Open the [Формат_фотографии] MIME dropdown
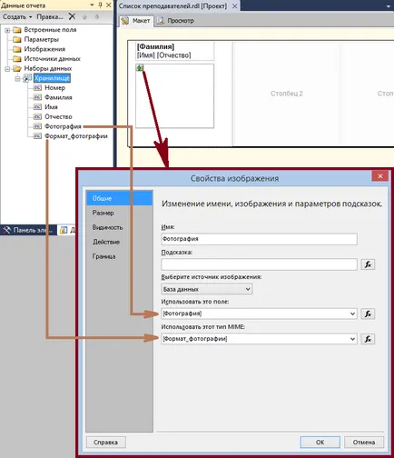Screen dimensions: 394x458 [259, 339]
